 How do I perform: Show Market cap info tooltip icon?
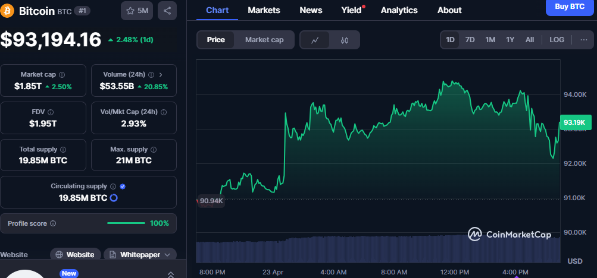coord(62,74)
